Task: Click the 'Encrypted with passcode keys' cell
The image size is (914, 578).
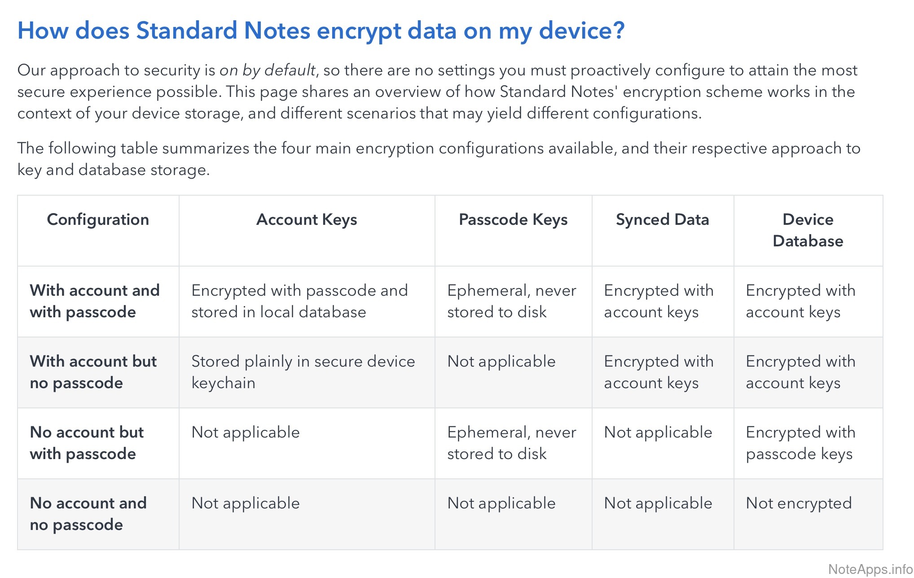Action: pyautogui.click(x=800, y=443)
